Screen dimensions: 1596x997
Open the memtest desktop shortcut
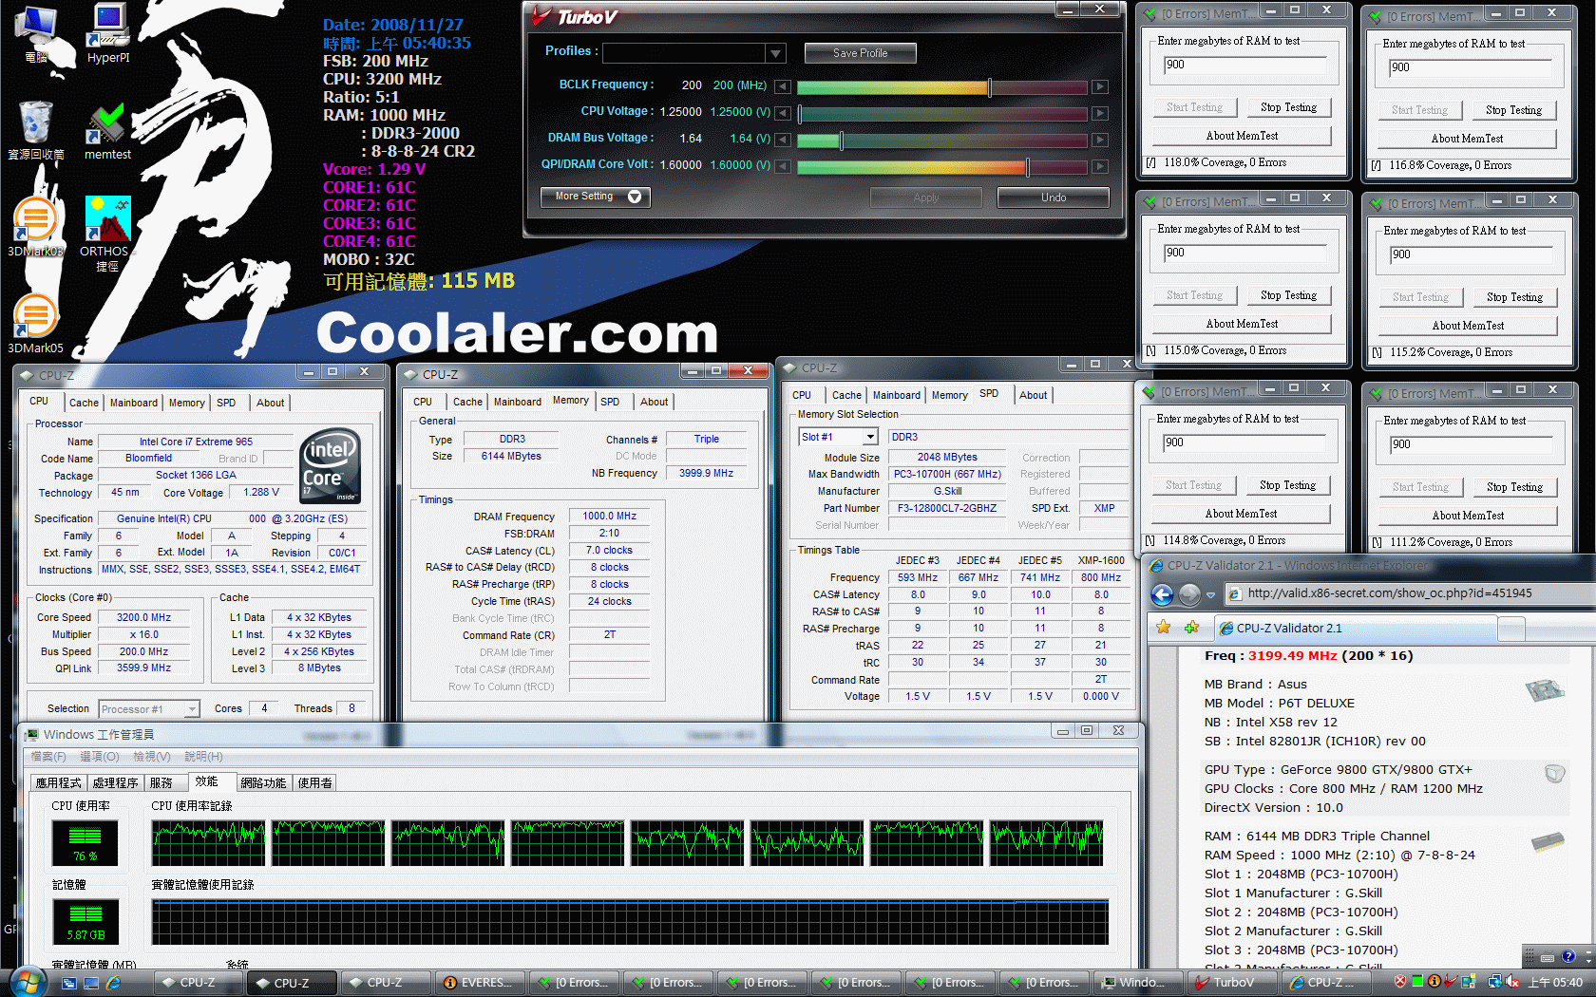coord(107,130)
